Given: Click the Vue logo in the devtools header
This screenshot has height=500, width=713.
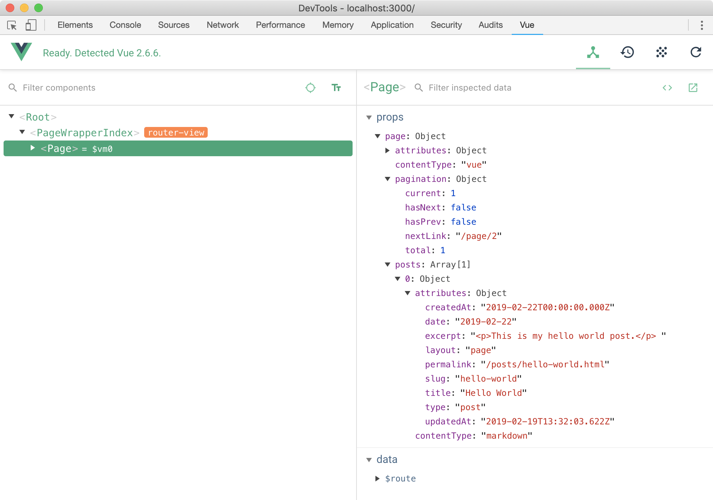Looking at the screenshot, I should pyautogui.click(x=21, y=52).
